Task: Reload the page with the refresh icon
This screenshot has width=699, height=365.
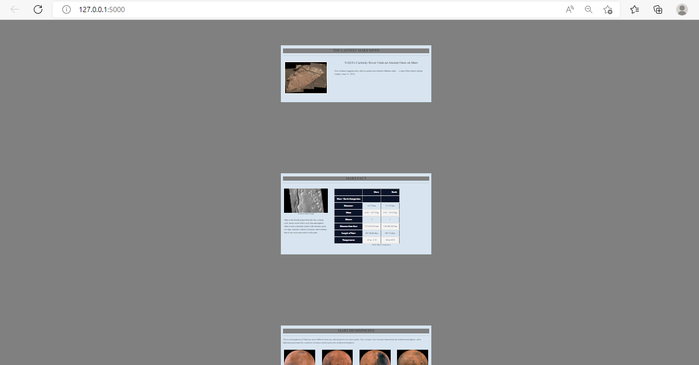Action: click(x=38, y=9)
